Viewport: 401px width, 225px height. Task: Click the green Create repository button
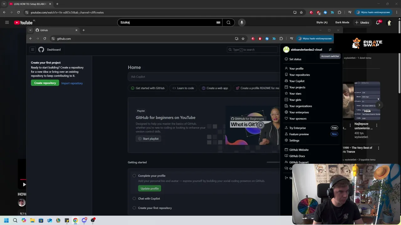pyautogui.click(x=45, y=83)
